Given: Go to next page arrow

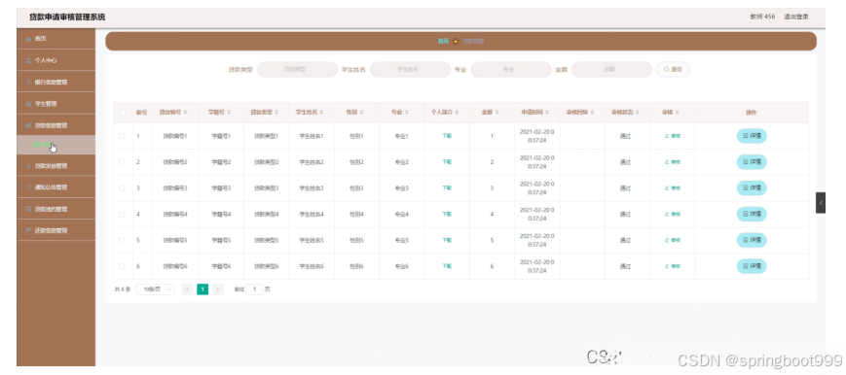Looking at the screenshot, I should (x=218, y=290).
